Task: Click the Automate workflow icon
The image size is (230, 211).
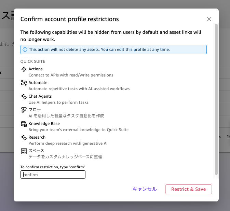Action: pos(24,83)
